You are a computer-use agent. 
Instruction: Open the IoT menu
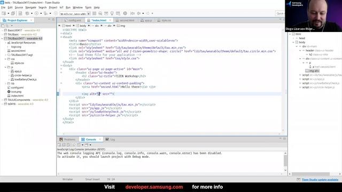coord(61,7)
